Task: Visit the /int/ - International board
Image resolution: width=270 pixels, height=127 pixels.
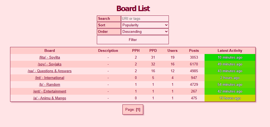Action: point(50,78)
